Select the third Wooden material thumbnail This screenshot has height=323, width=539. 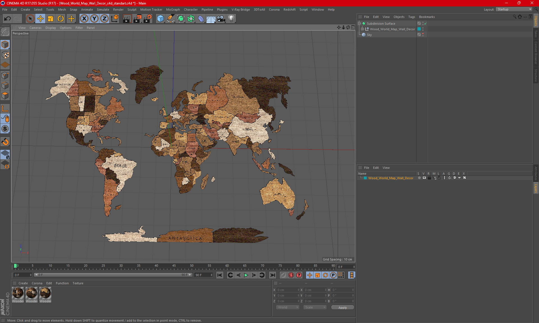click(x=45, y=295)
